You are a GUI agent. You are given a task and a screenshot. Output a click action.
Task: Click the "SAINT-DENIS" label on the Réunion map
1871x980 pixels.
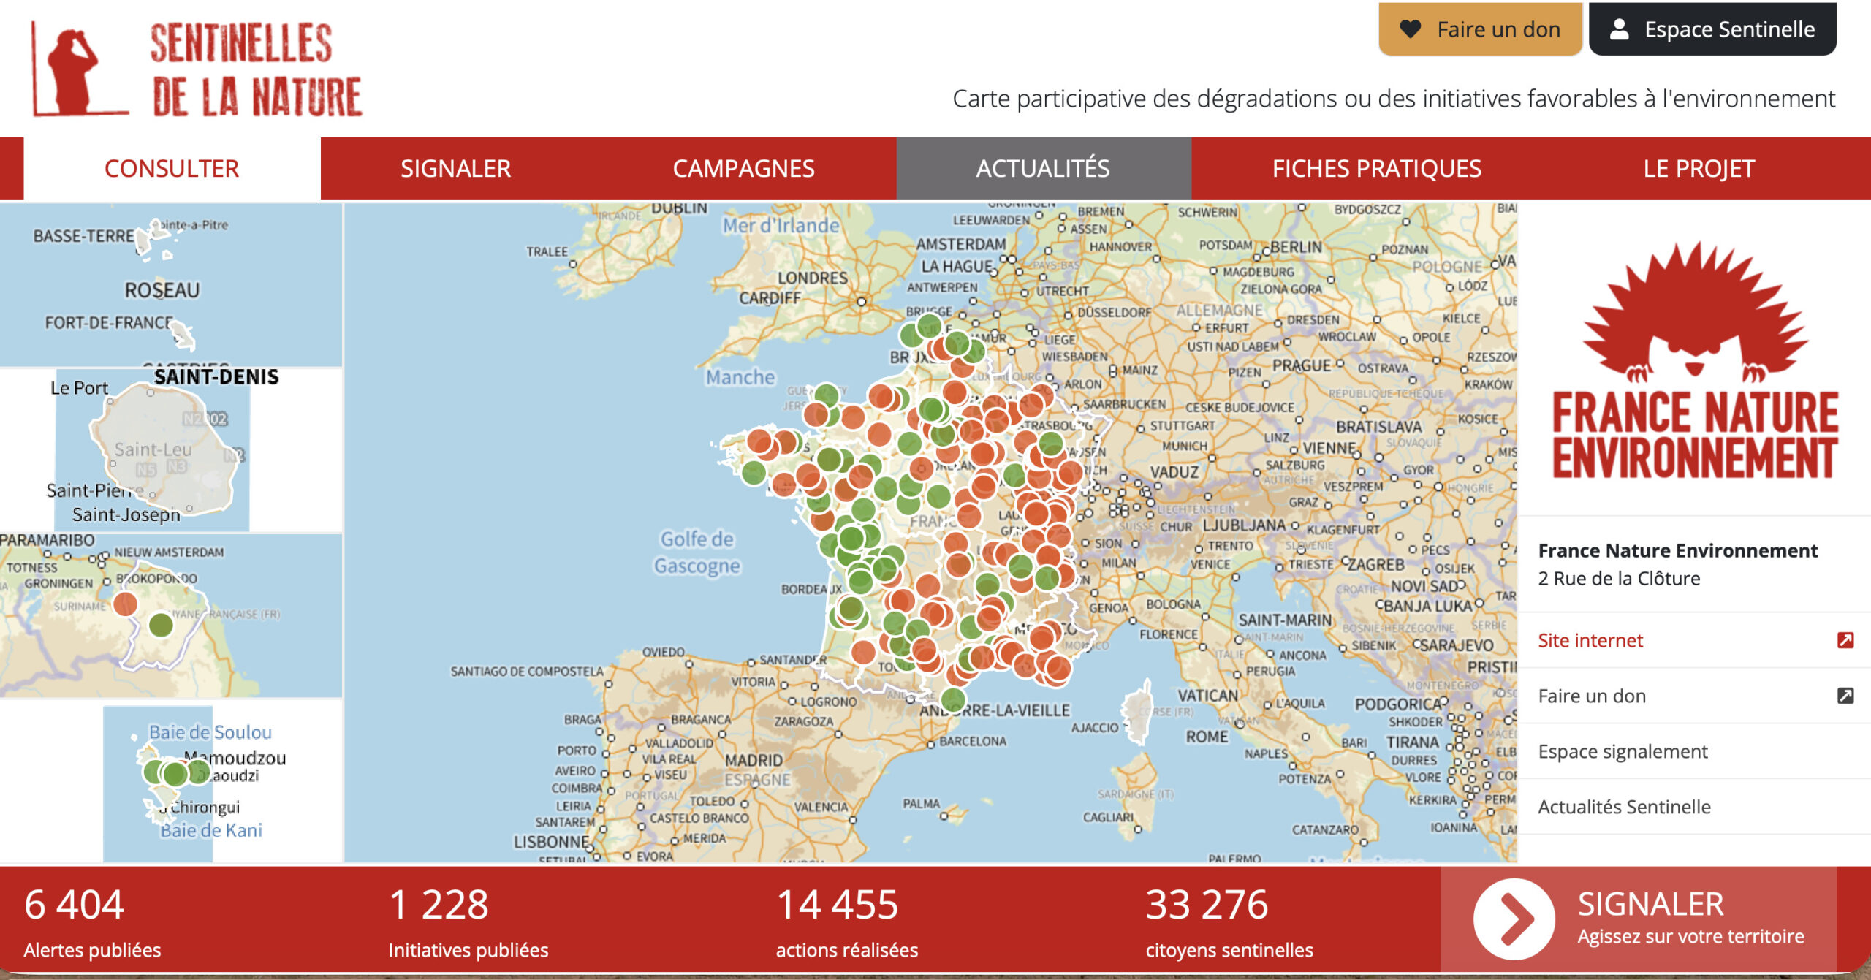216,377
